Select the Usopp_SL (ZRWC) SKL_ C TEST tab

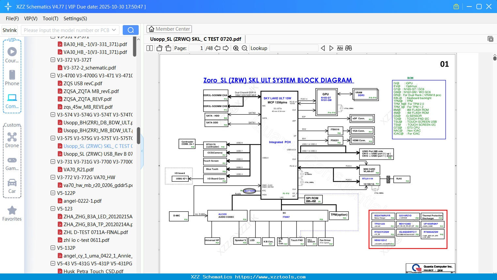tap(195, 39)
